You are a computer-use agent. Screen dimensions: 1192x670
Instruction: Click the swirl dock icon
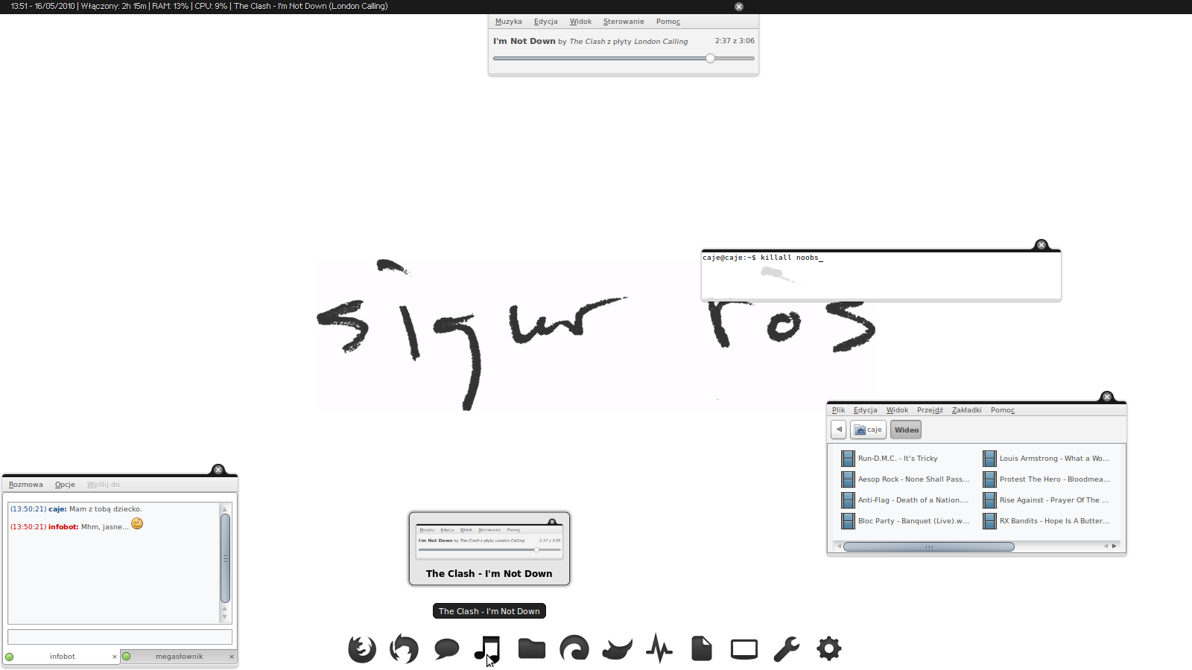(x=574, y=648)
